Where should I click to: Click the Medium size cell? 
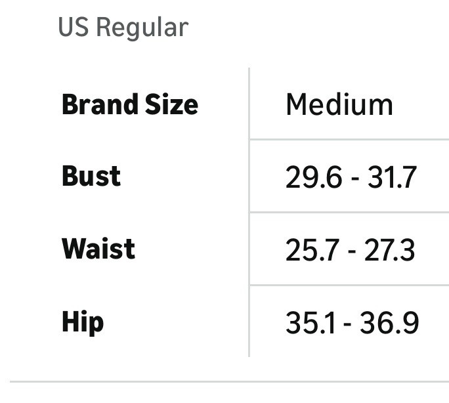click(x=339, y=105)
